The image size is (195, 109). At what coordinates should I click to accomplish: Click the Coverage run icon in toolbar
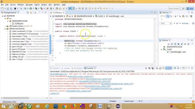click(36, 8)
